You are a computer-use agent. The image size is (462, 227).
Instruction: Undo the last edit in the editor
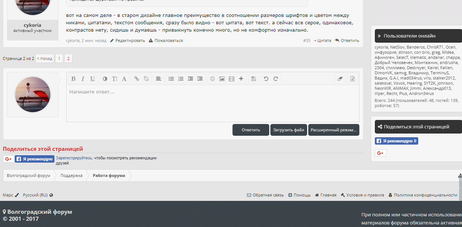[x=266, y=79]
